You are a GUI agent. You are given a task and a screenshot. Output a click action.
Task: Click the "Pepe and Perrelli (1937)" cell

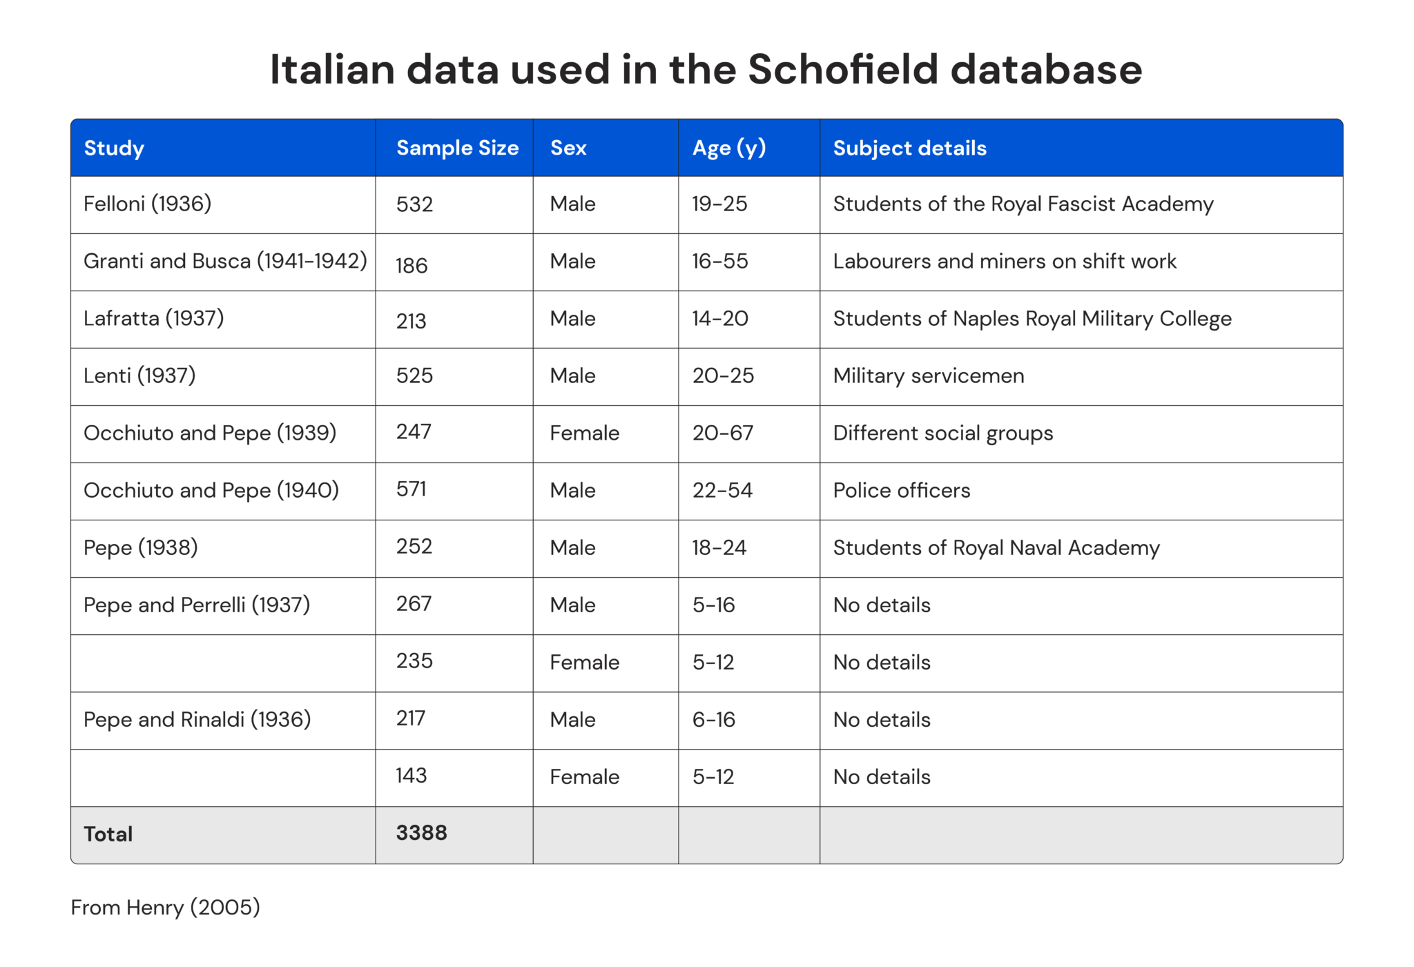pos(197,605)
